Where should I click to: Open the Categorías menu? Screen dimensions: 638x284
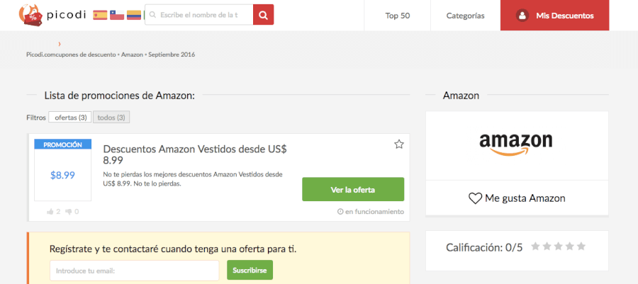[466, 15]
